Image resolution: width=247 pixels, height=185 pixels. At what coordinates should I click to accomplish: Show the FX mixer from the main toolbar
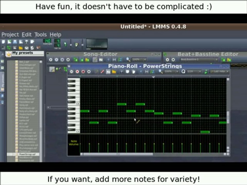[27, 48]
